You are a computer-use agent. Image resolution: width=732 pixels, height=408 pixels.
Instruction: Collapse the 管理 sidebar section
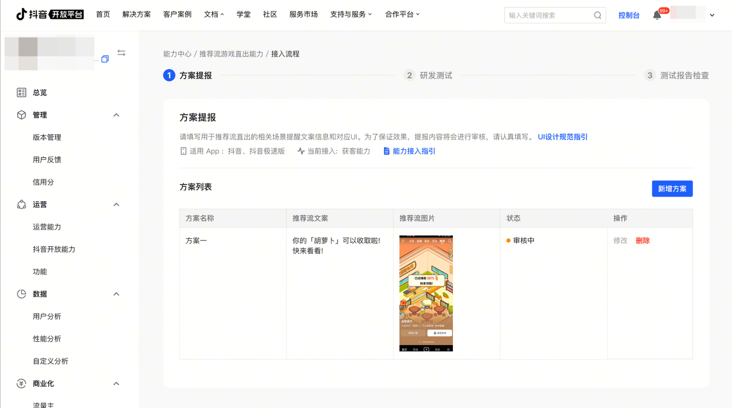116,115
